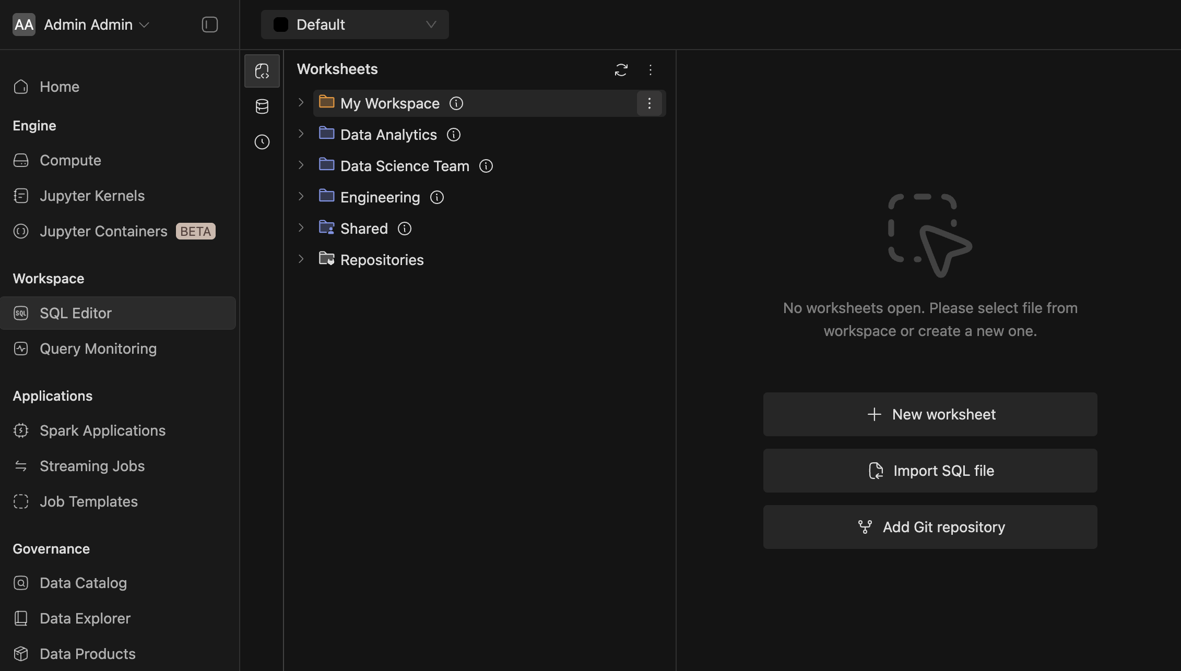Click the Jupyter Kernels icon
The image size is (1181, 671).
click(x=21, y=196)
